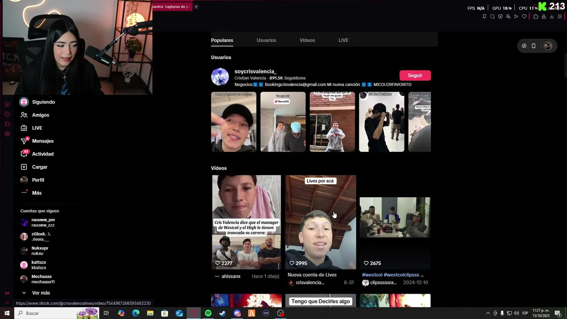The height and width of the screenshot is (319, 567).
Task: Open Mensajes inbox with notification badge
Action: 37,141
